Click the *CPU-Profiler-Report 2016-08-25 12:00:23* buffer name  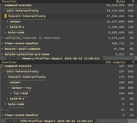pos(56,121)
